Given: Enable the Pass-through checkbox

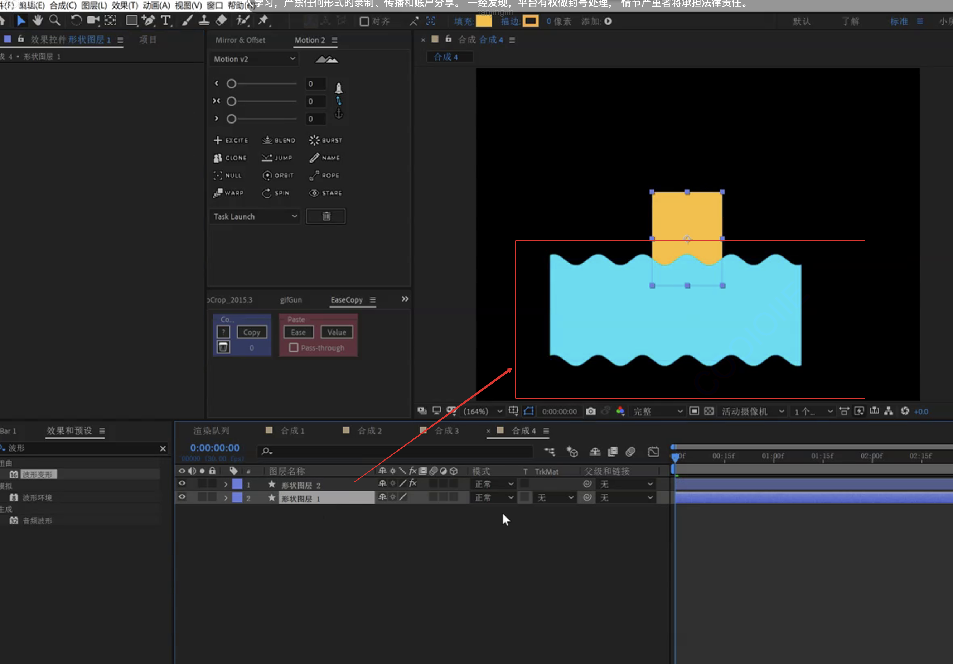Looking at the screenshot, I should (294, 347).
